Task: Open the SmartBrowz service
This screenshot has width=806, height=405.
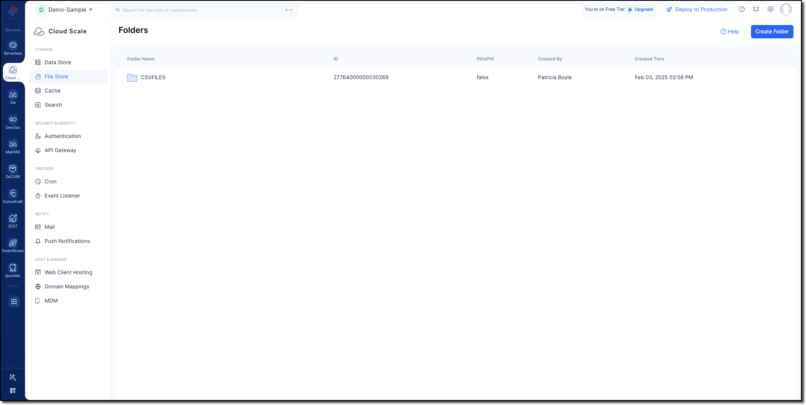Action: point(13,245)
